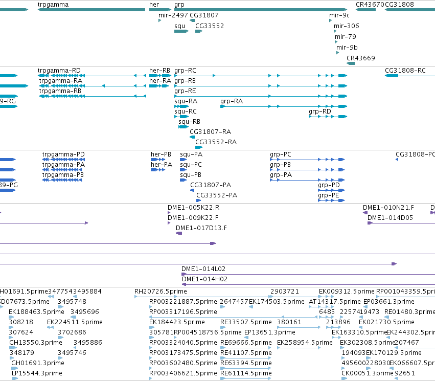Select the squ-PA protein label
The width and height of the screenshot is (435, 381).
[x=191, y=154]
